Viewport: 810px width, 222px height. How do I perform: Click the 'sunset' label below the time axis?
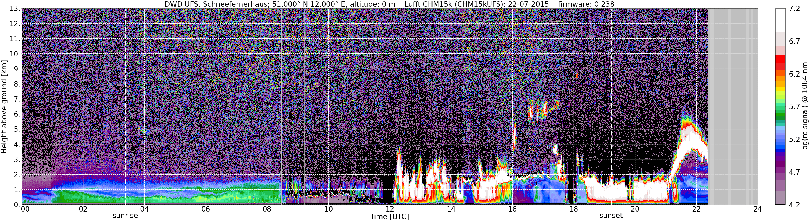click(x=611, y=216)
